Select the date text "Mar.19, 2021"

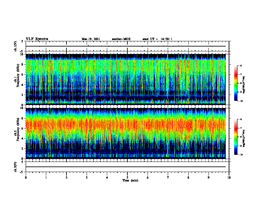click(x=91, y=39)
